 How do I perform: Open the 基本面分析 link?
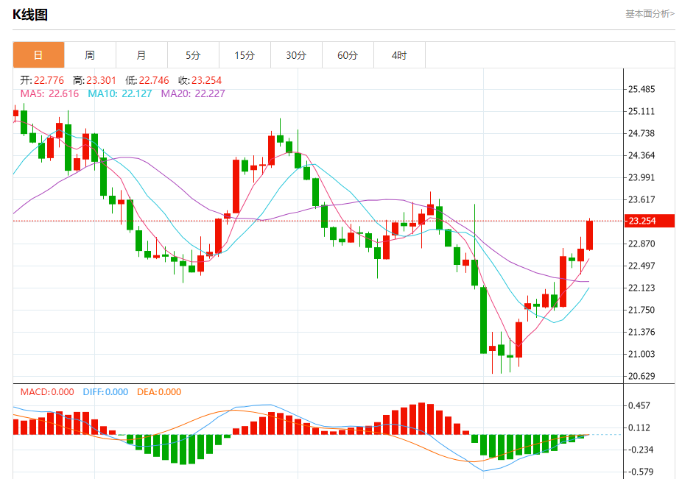click(650, 14)
